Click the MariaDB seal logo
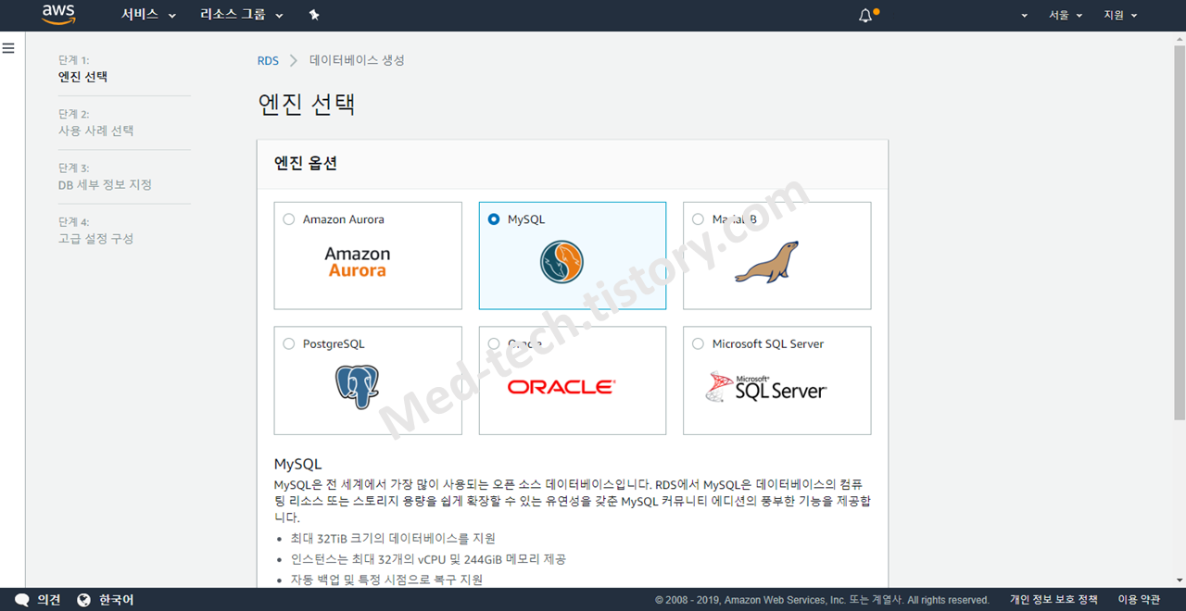Viewport: 1186px width, 611px height. [x=766, y=262]
